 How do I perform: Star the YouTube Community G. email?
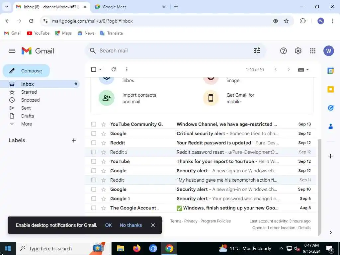pos(104,124)
